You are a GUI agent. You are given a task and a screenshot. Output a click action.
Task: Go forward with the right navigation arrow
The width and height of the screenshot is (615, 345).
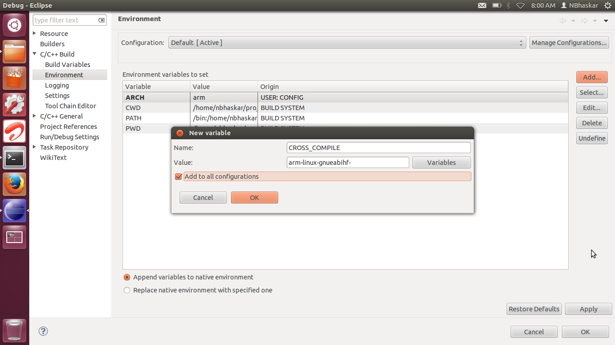pos(584,21)
